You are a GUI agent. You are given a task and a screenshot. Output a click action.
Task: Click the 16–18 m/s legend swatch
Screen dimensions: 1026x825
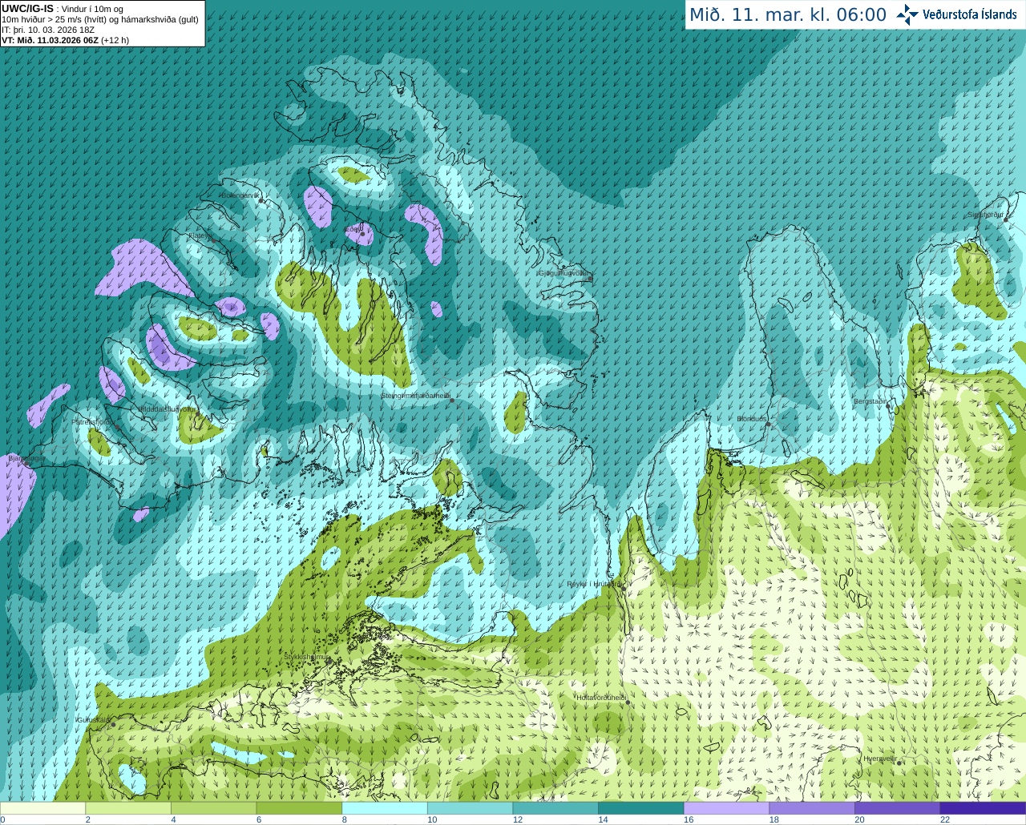click(x=726, y=807)
